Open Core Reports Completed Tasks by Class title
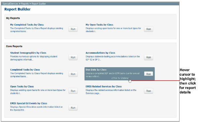Viewport: 199px width, 122px height. coord(25,70)
